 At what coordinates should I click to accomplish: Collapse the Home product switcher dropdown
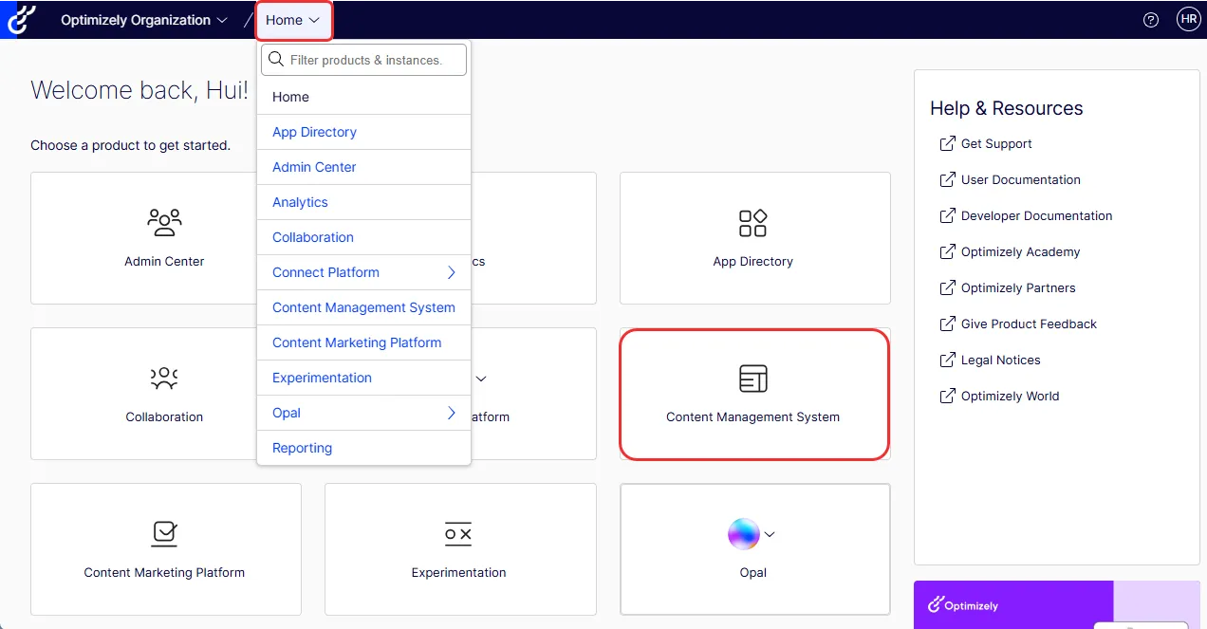(x=293, y=20)
